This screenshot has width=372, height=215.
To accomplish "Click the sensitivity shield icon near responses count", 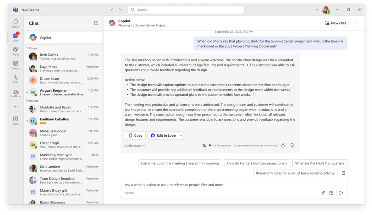I will (204, 146).
